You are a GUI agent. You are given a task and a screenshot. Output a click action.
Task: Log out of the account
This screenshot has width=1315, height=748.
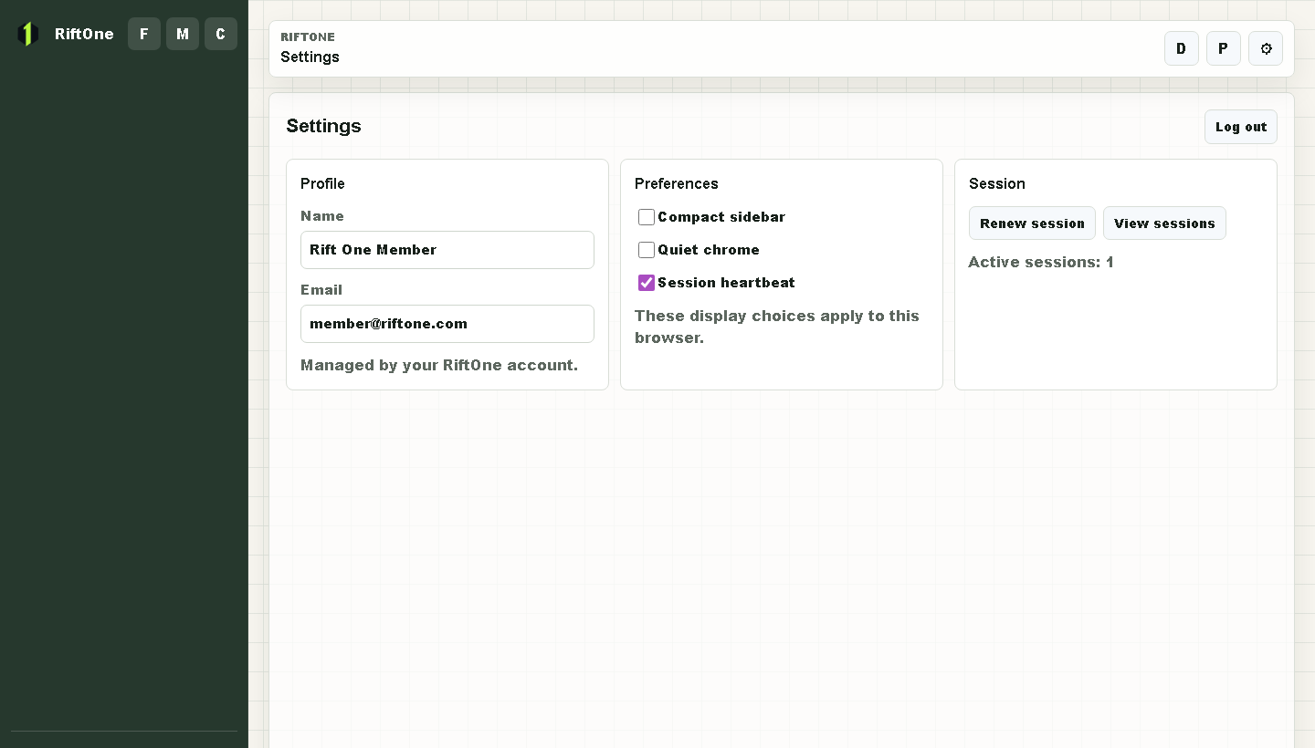tap(1241, 127)
